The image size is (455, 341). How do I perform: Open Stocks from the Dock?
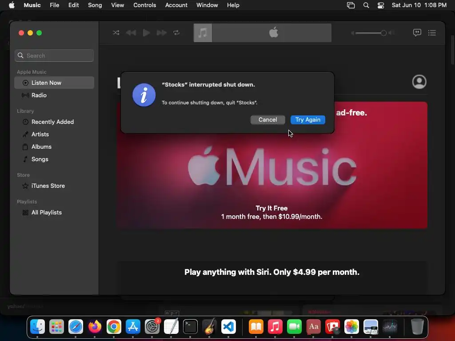tap(390, 327)
